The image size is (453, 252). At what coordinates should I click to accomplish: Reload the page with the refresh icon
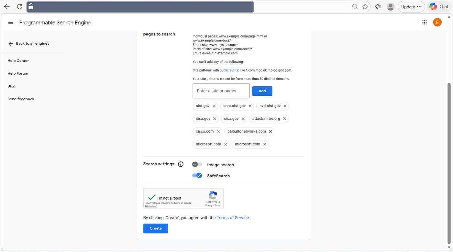click(19, 6)
